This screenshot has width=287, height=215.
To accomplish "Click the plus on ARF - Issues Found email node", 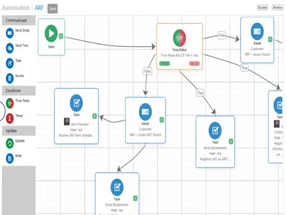I will [x=270, y=39].
